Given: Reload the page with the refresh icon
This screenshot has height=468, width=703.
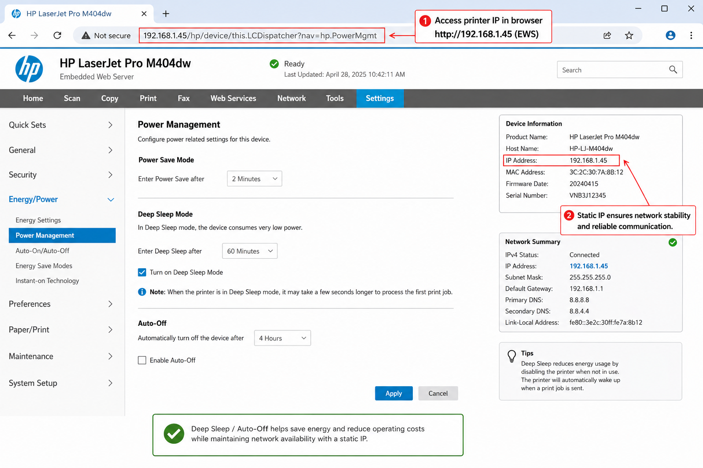Looking at the screenshot, I should tap(57, 35).
